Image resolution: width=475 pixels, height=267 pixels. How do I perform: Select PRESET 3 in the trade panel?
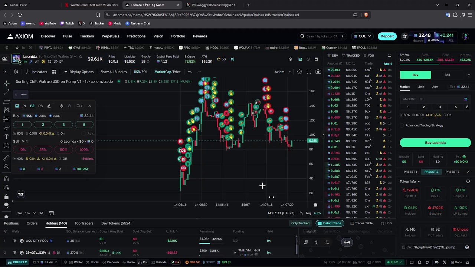[x=452, y=172]
